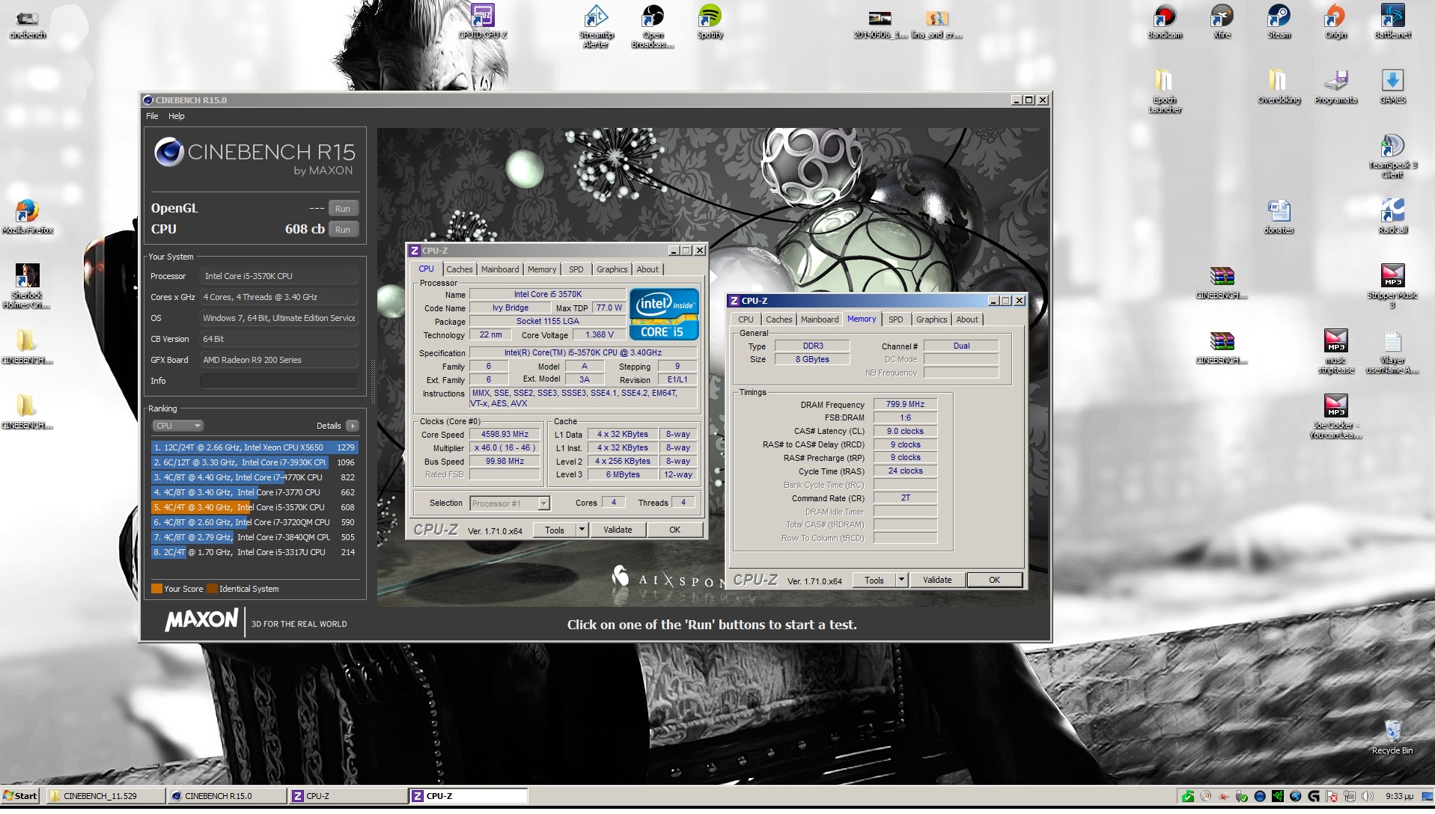Click the volume icon in system tray
This screenshot has width=1435, height=814.
pyautogui.click(x=1368, y=796)
